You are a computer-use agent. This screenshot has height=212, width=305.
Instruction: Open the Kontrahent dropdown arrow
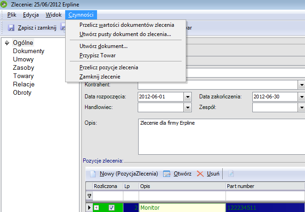[x=301, y=85]
